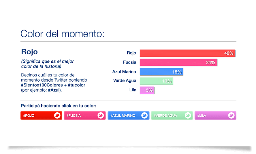256x154 pixels.
Task: Click the Twitter bird on the #AZUL MARINO button
Action: point(144,115)
